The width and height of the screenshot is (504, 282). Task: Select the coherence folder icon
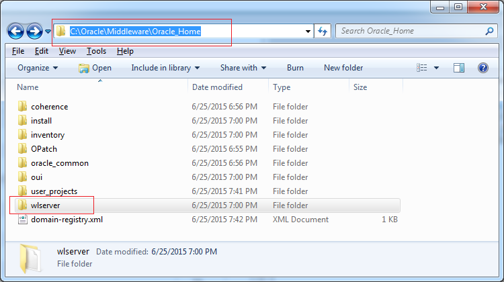coord(22,106)
